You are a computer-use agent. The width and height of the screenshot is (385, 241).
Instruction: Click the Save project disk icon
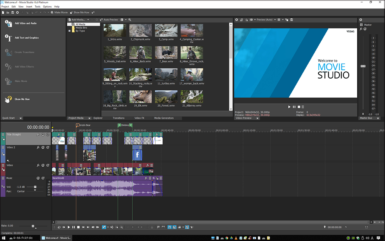[x=13, y=12]
